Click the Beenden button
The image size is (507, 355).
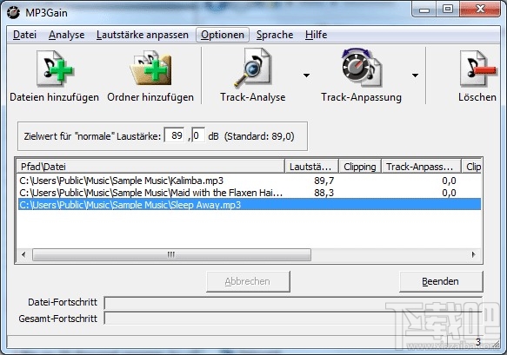[441, 281]
